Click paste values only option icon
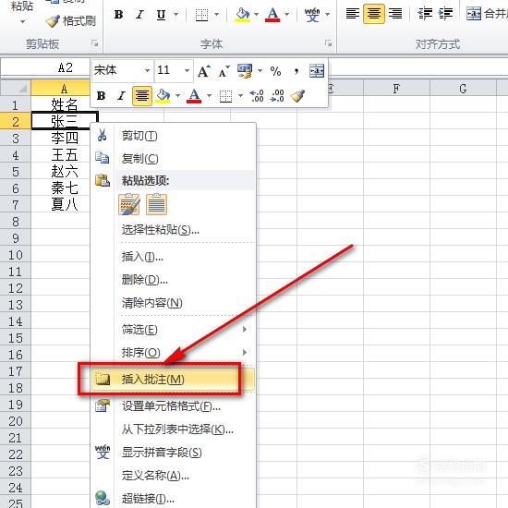The width and height of the screenshot is (508, 508). [156, 204]
